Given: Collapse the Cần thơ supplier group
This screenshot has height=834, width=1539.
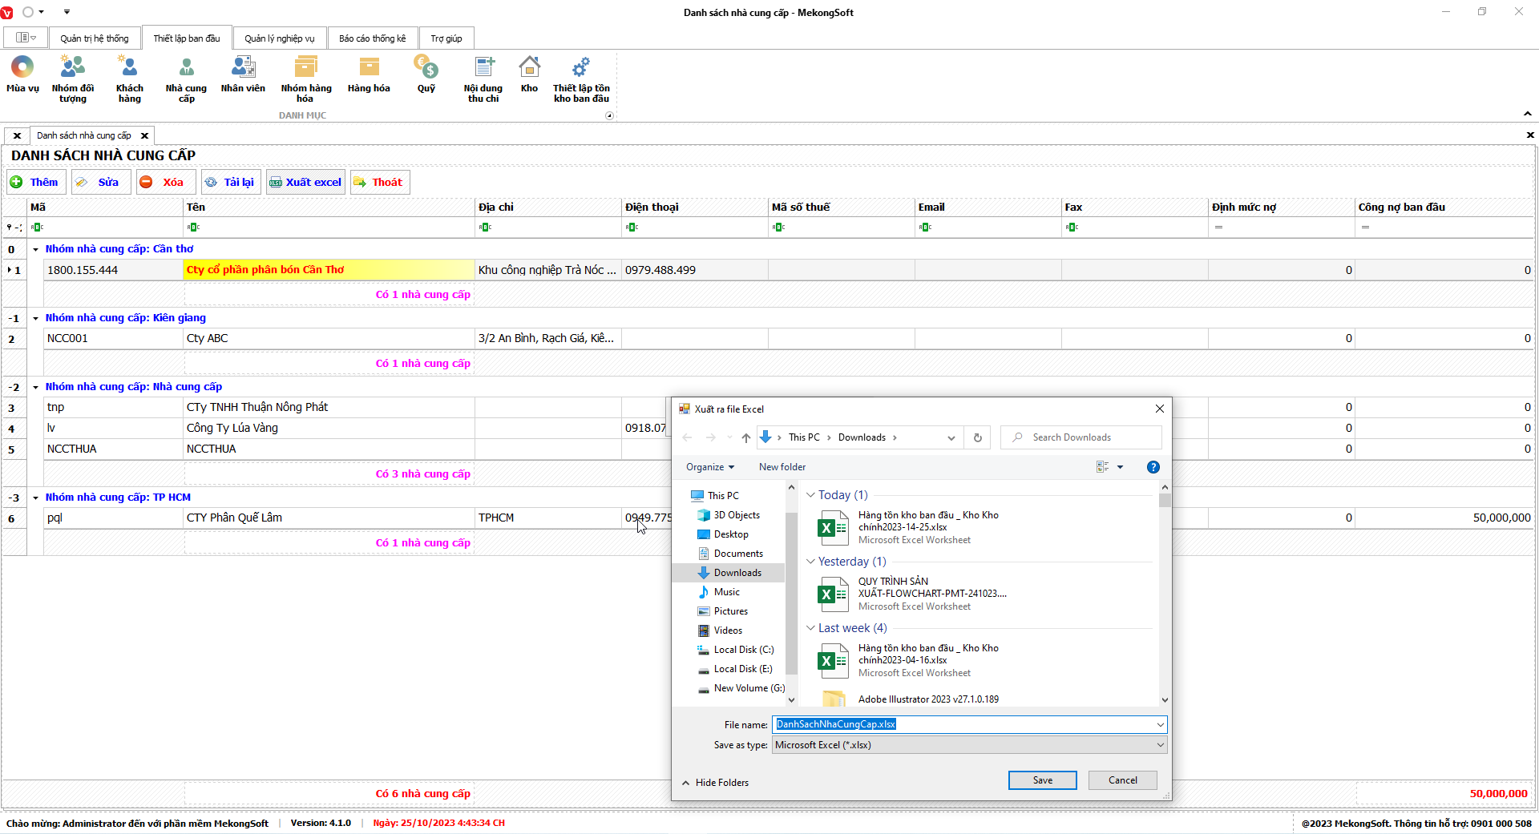Looking at the screenshot, I should pos(35,249).
